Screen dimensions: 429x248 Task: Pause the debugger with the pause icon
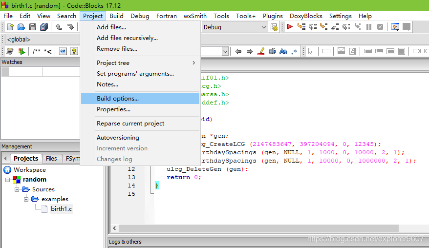click(369, 27)
